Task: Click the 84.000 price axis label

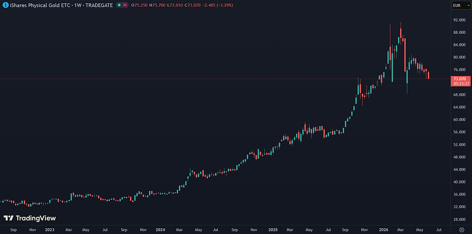Action: (459, 45)
